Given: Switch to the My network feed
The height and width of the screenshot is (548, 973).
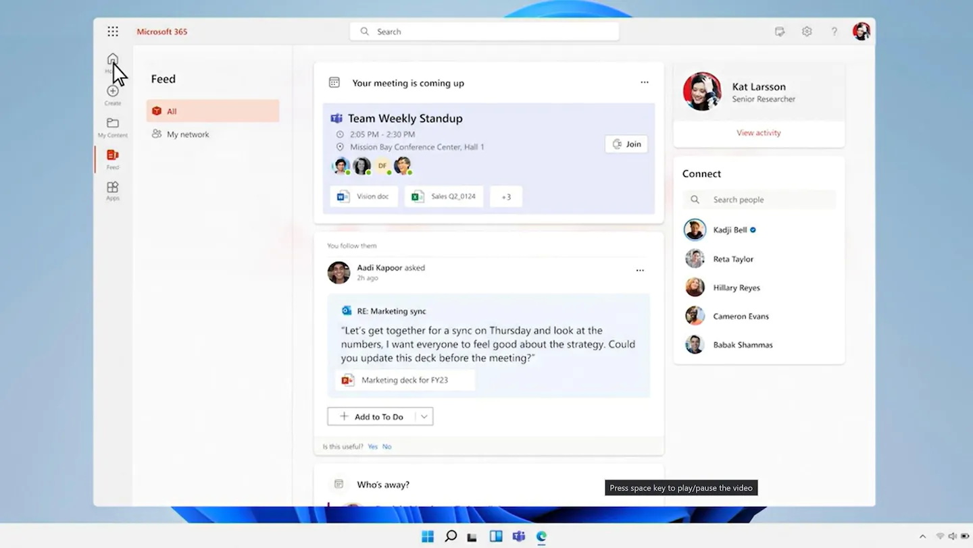Looking at the screenshot, I should click(x=186, y=134).
